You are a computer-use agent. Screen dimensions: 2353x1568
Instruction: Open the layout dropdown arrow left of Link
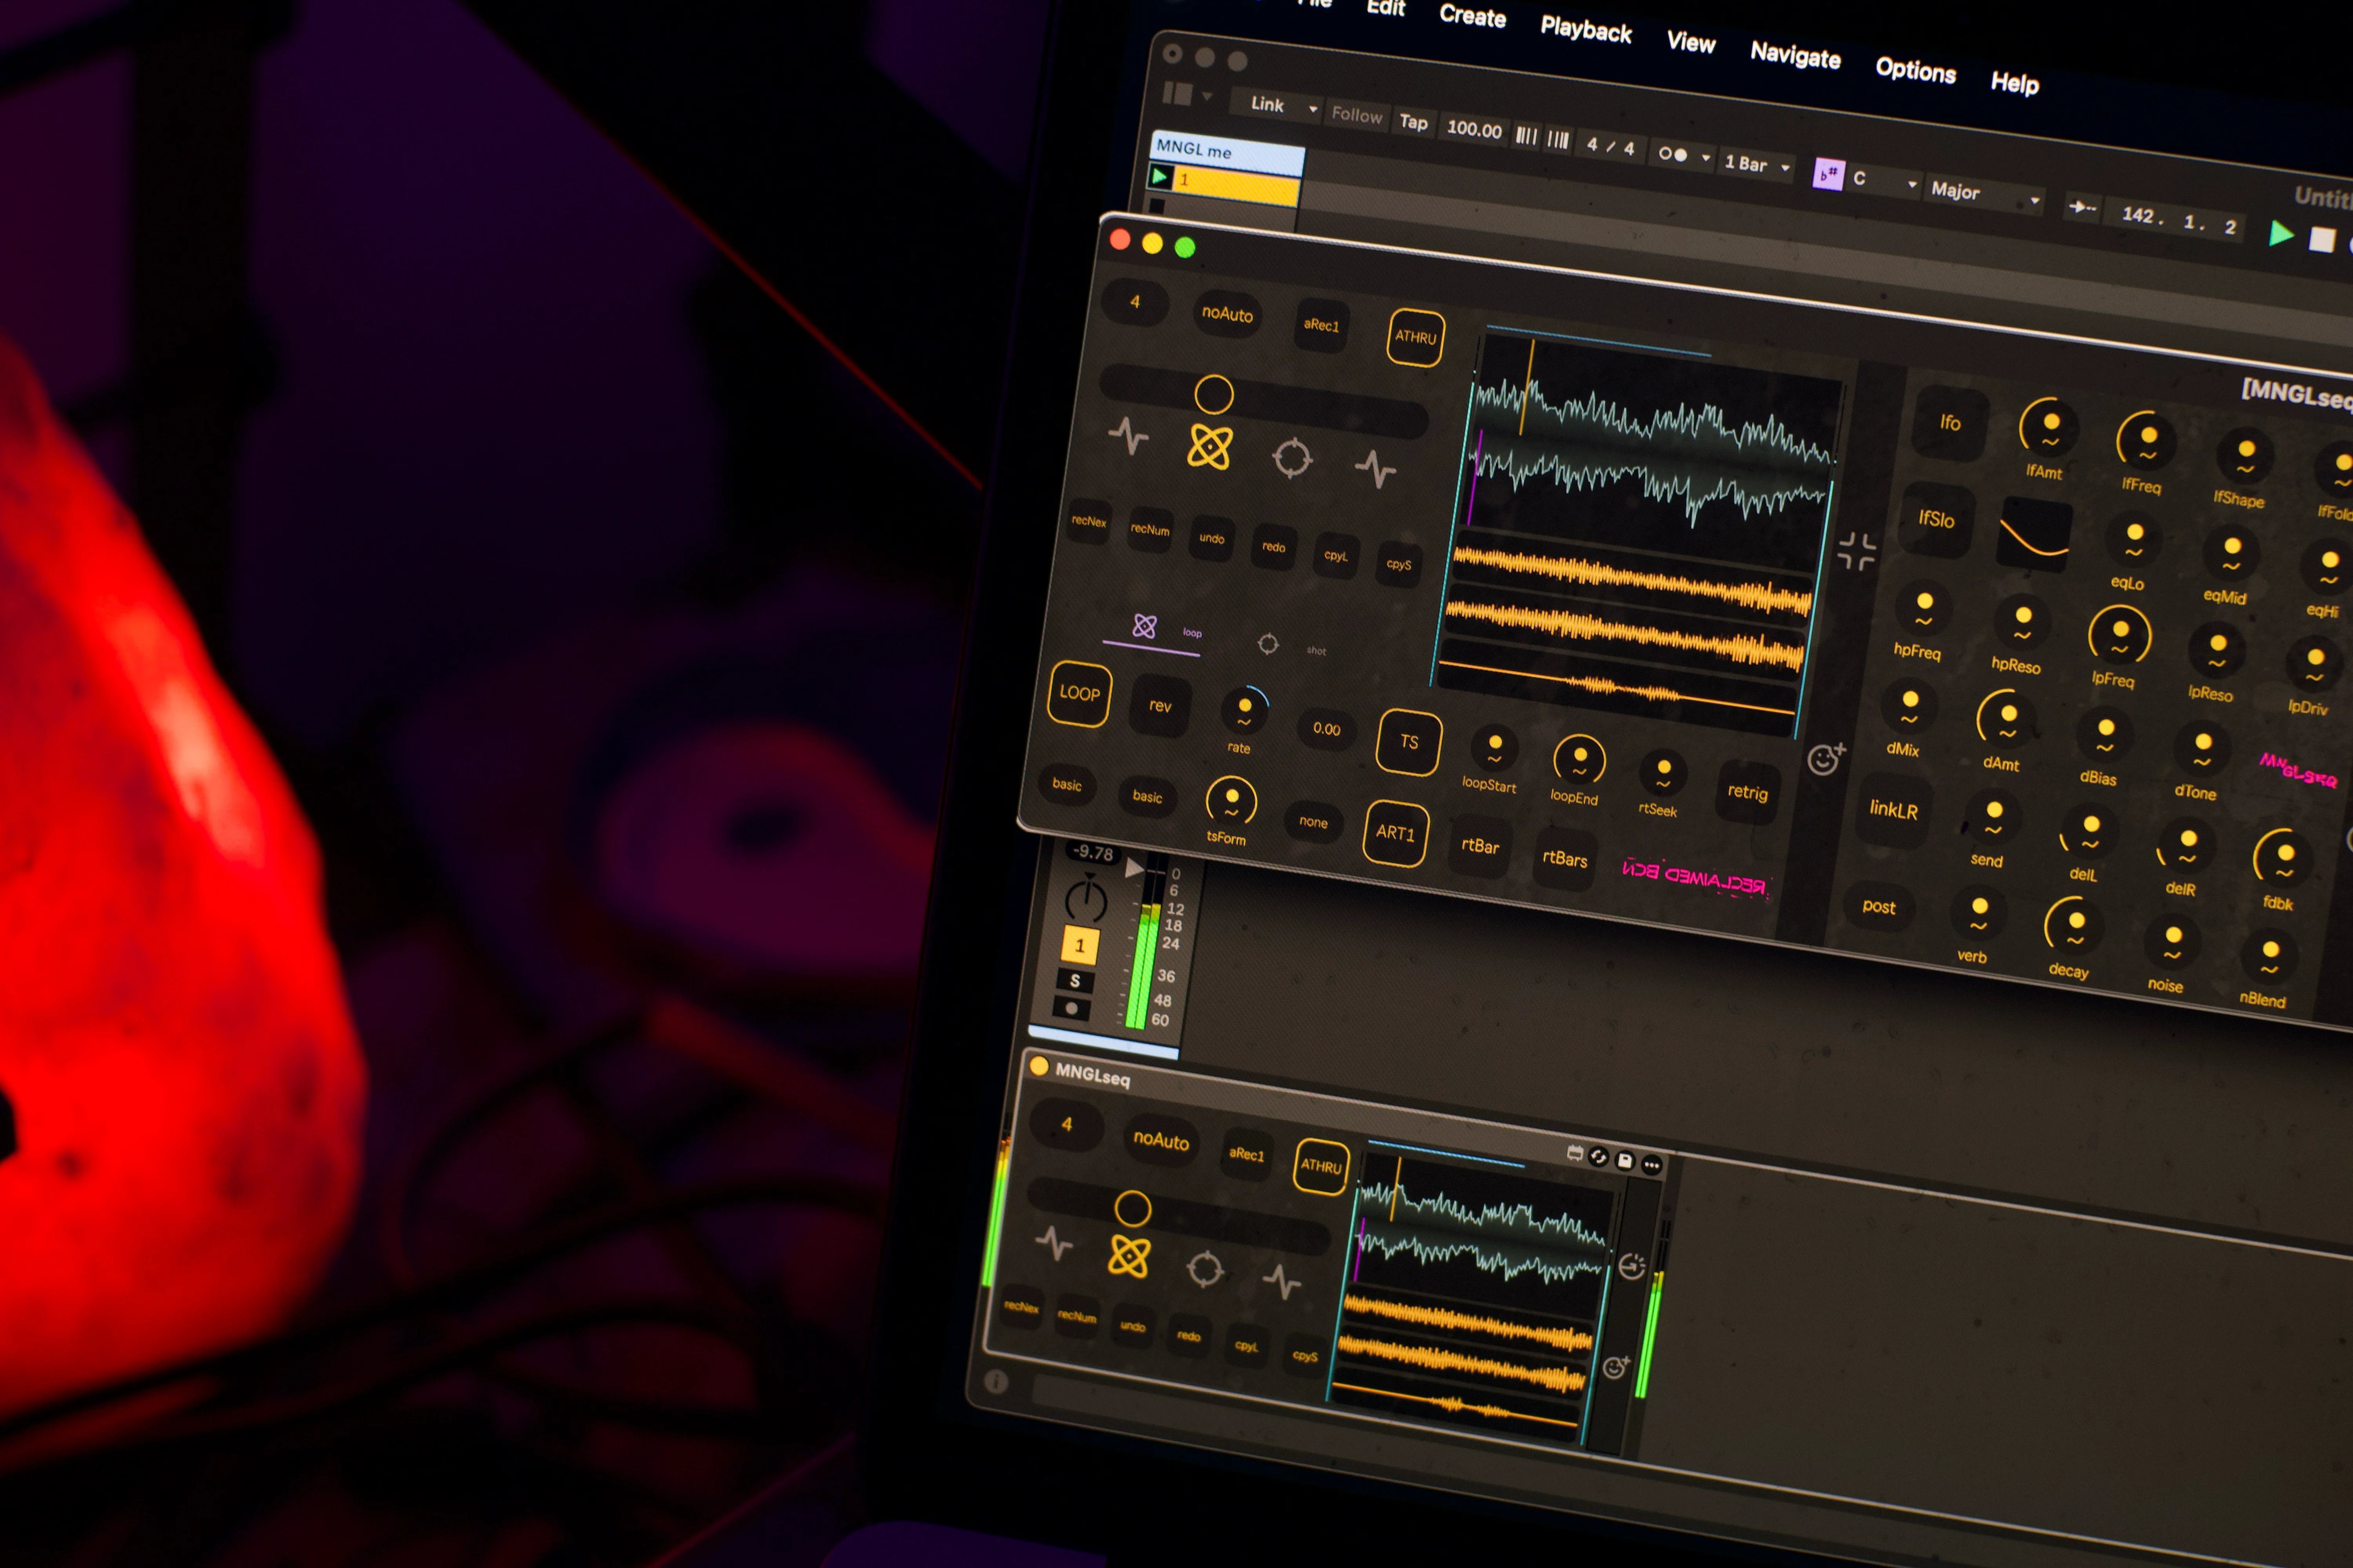(1207, 97)
